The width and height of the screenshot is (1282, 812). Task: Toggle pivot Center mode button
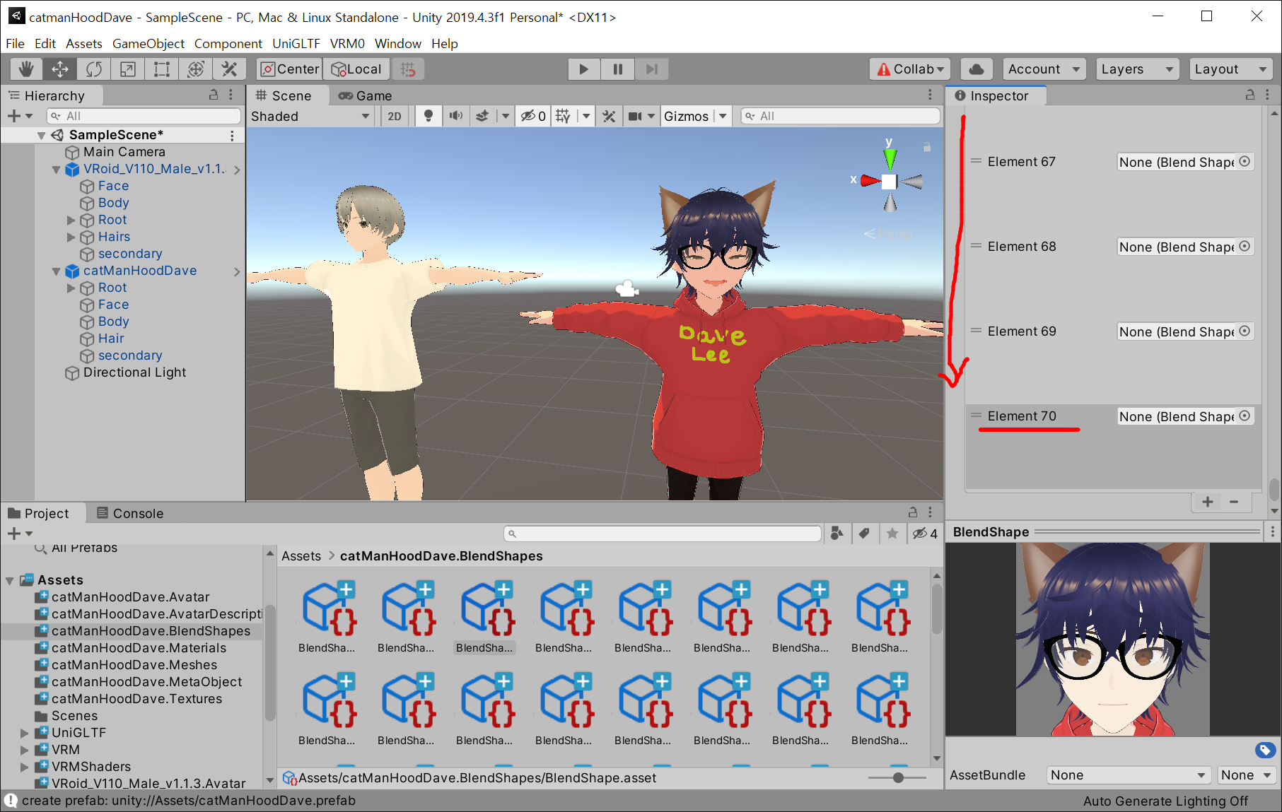click(x=289, y=69)
